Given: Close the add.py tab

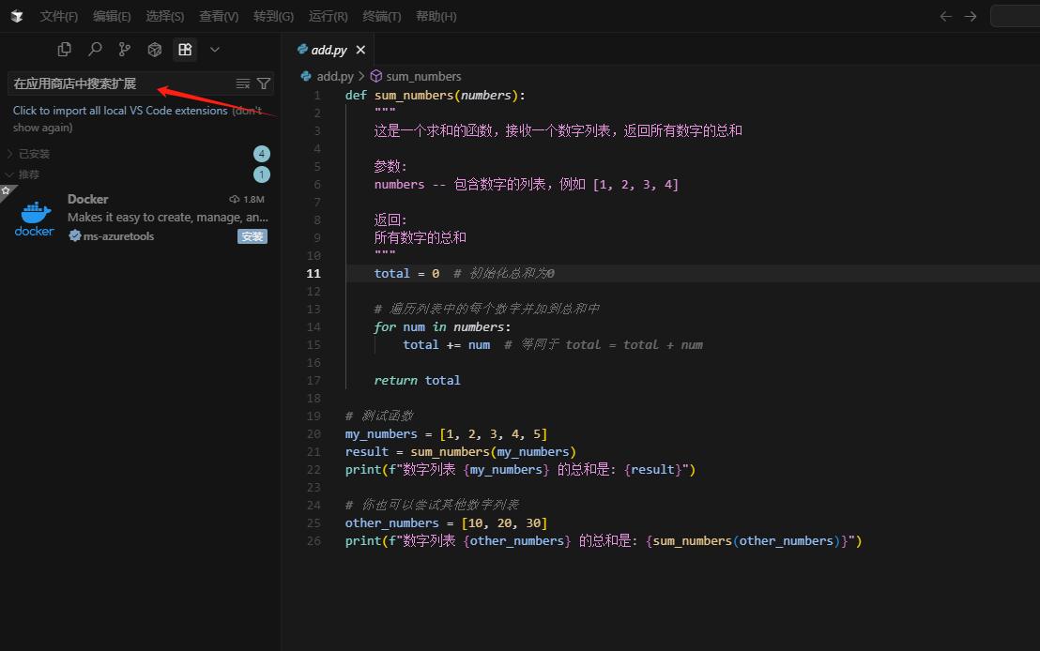Looking at the screenshot, I should click(360, 50).
